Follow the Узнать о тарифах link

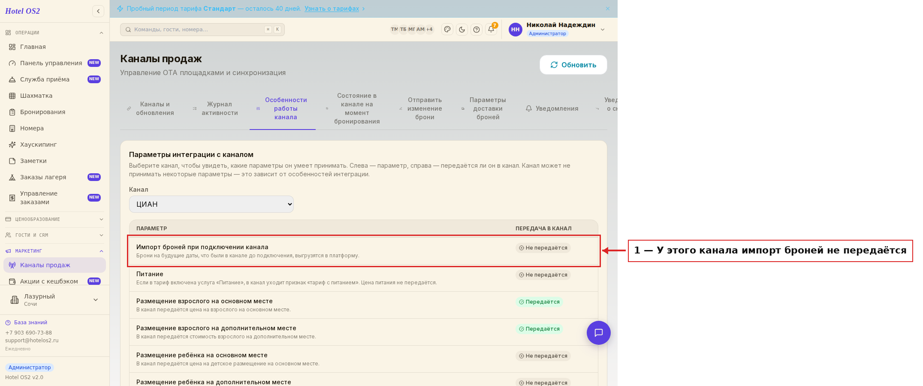(x=332, y=9)
